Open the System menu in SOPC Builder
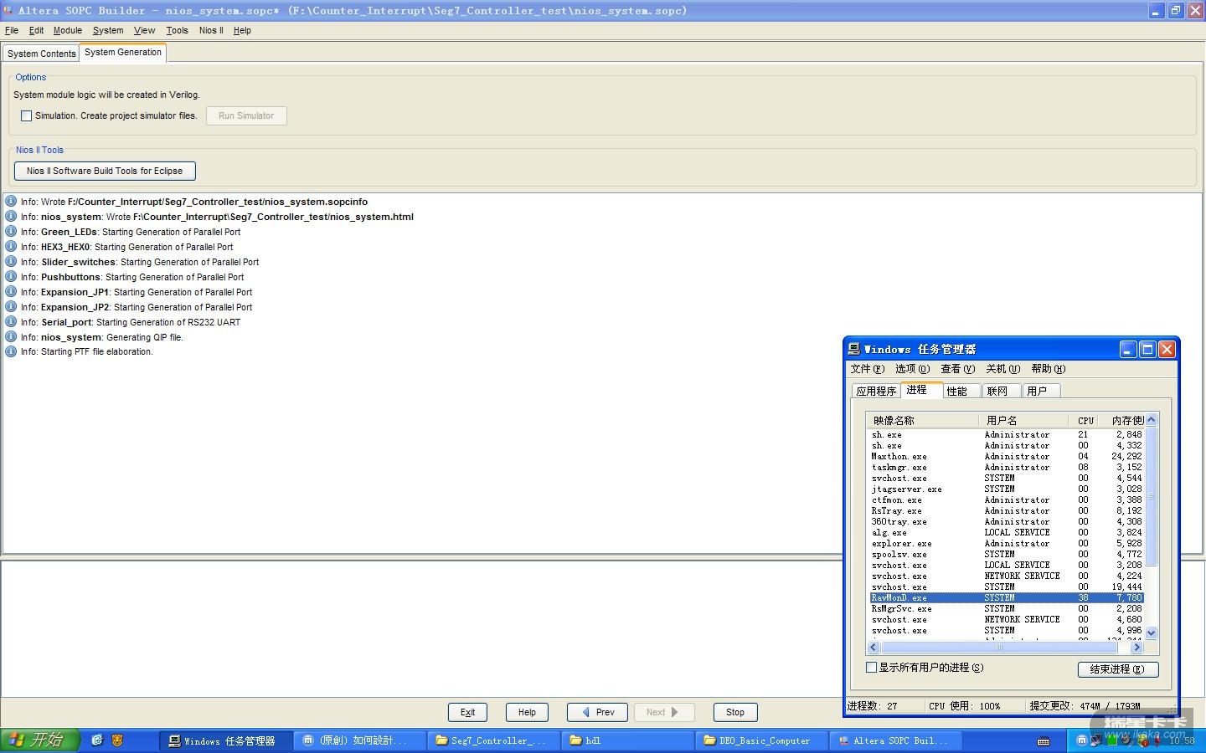 pos(107,30)
